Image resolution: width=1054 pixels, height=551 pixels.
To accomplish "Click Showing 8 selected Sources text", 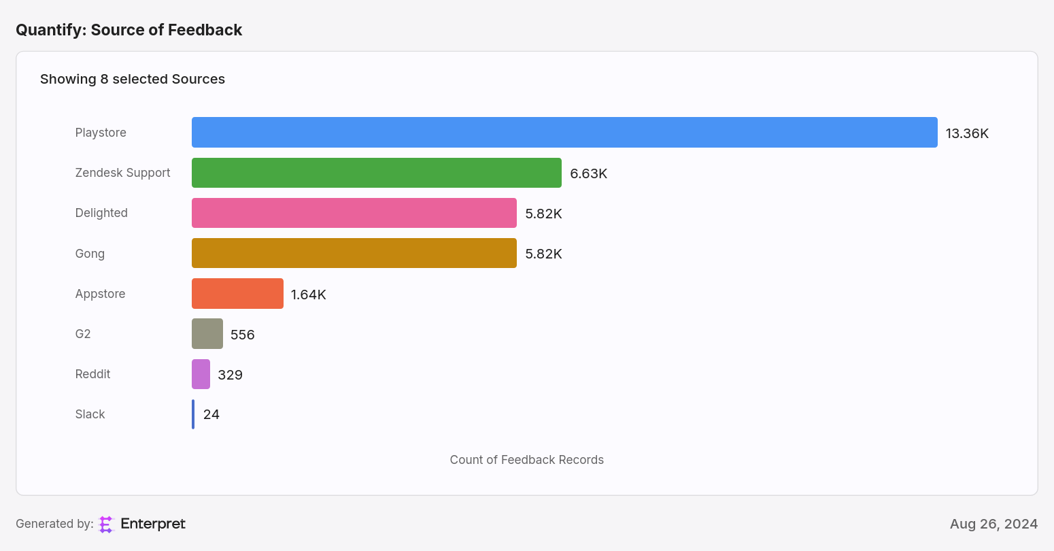I will [x=133, y=79].
